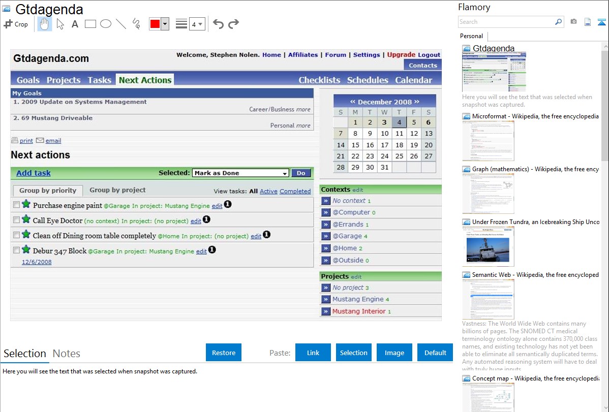Open the color picker dropdown arrow
Viewport: 609px width, 412px height.
165,24
